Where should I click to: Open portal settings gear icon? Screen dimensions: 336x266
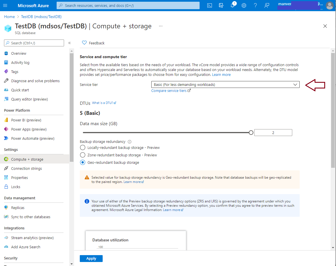(x=244, y=5)
